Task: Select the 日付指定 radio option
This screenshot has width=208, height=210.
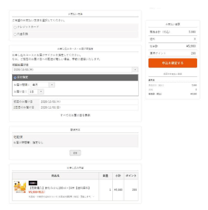Action: [x=15, y=77]
